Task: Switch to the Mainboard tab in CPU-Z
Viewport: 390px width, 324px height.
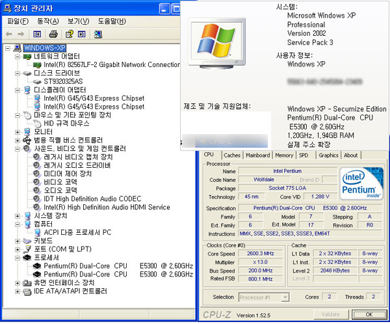Action: (257, 155)
